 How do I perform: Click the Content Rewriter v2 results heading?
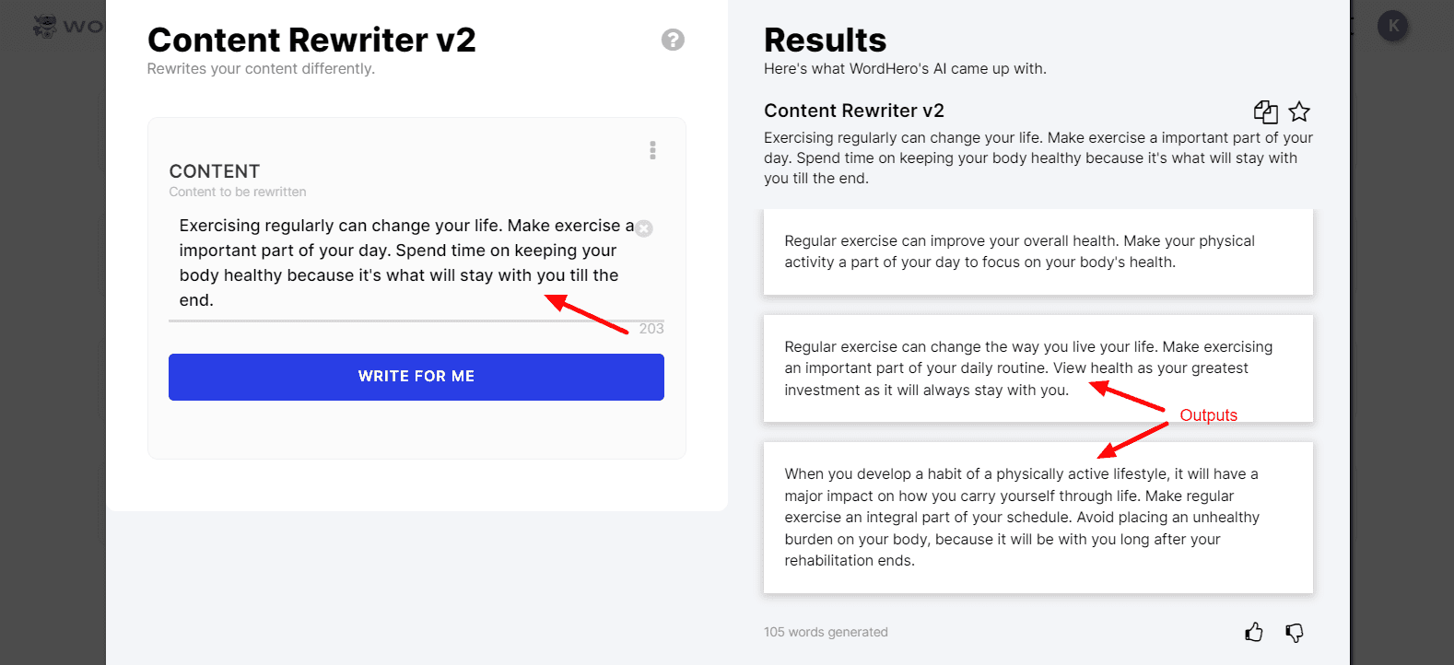[x=853, y=111]
